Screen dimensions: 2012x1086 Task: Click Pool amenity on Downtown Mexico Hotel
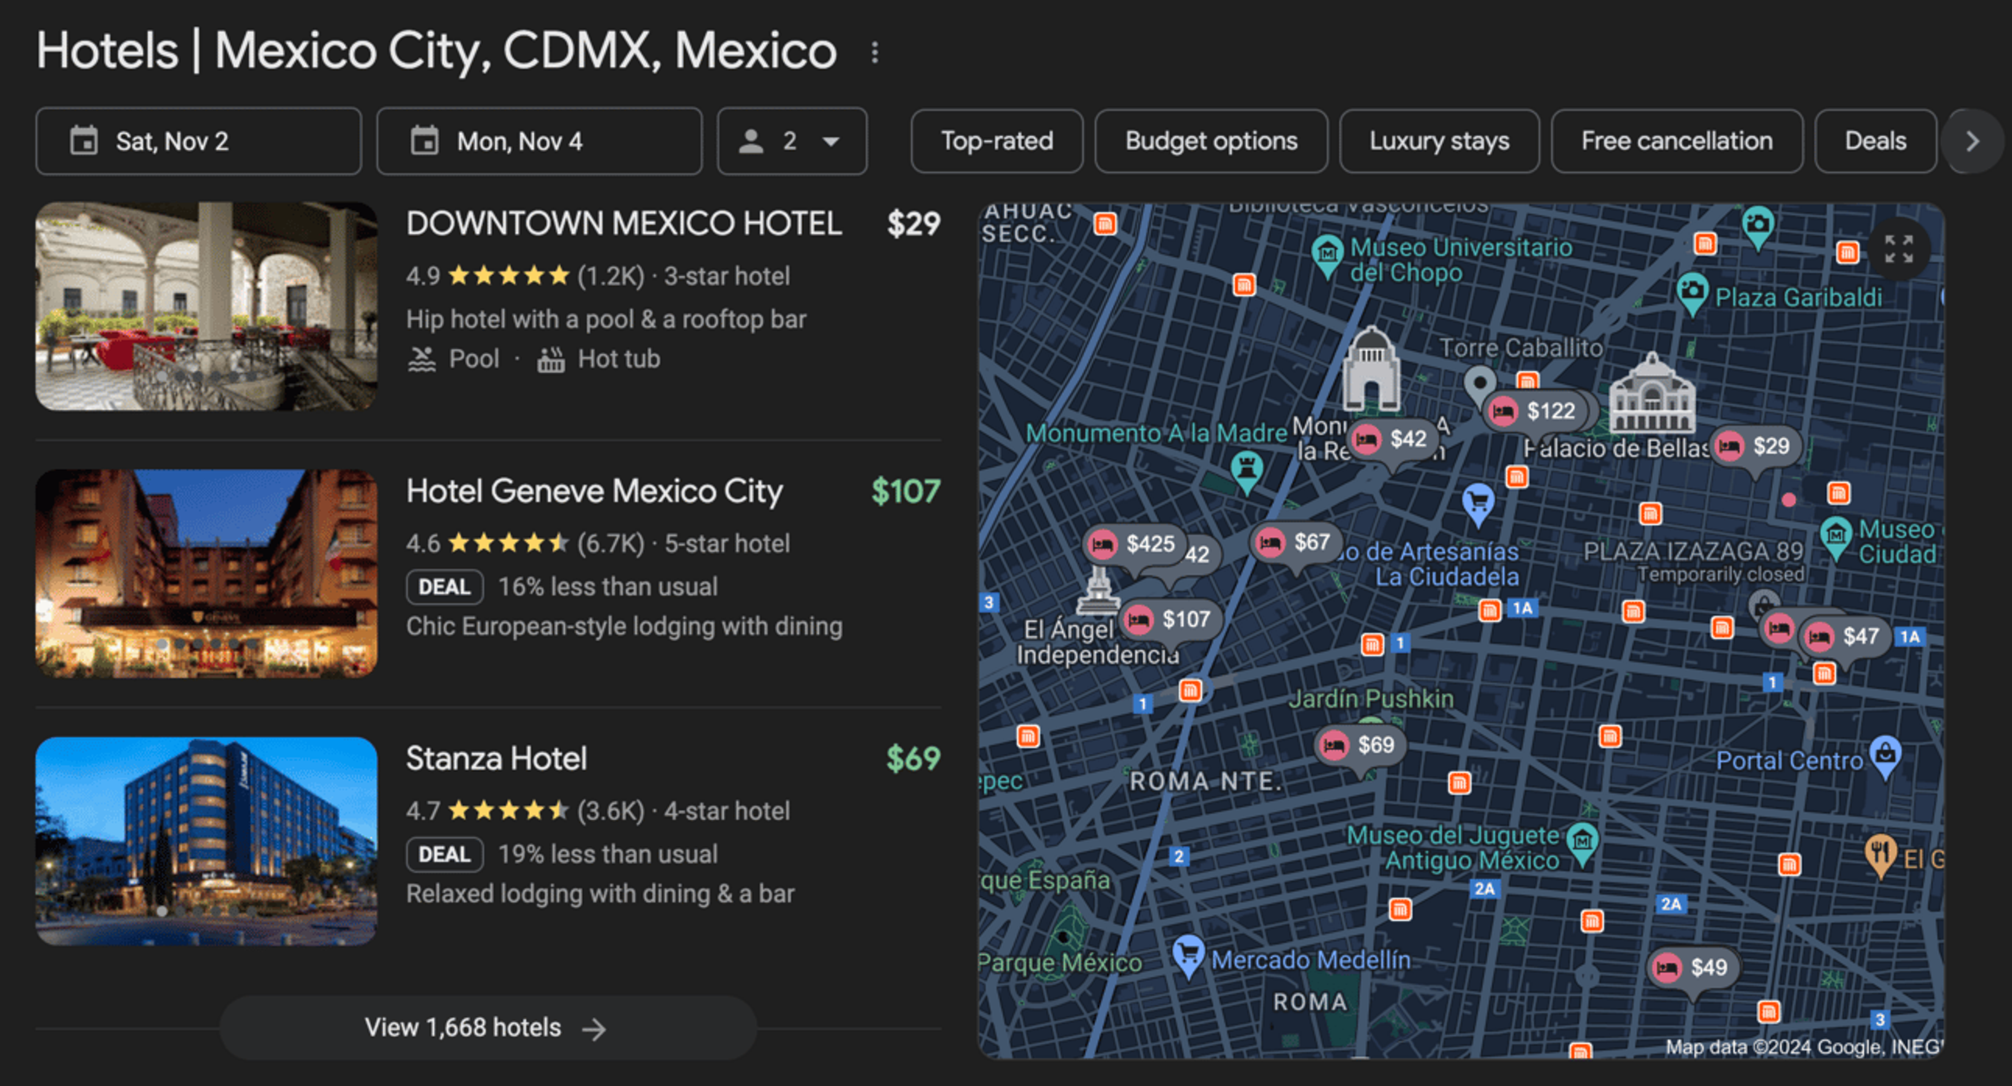coord(454,360)
